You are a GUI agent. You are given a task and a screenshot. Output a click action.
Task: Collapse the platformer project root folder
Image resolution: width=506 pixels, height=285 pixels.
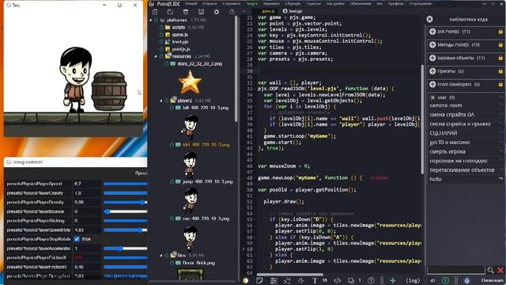click(151, 20)
